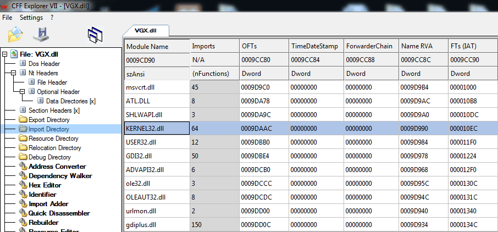The height and width of the screenshot is (232, 498).
Task: Click the Dos Header page icon
Action: [23, 64]
